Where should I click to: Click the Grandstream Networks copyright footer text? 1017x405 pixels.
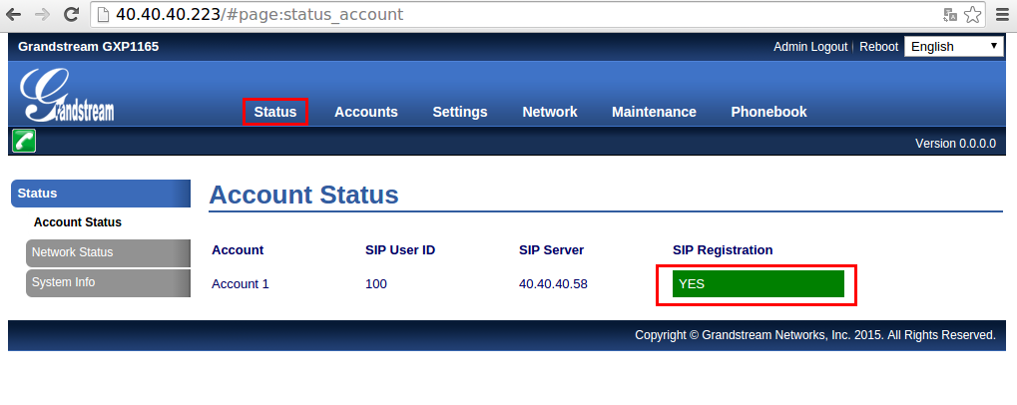815,335
